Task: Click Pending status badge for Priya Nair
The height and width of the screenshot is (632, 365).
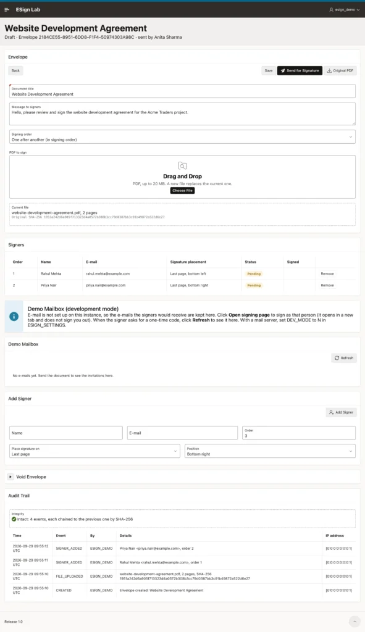Action: point(254,285)
